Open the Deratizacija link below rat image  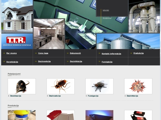click(x=16, y=96)
